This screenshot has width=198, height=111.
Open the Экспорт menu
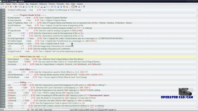[21, 4]
